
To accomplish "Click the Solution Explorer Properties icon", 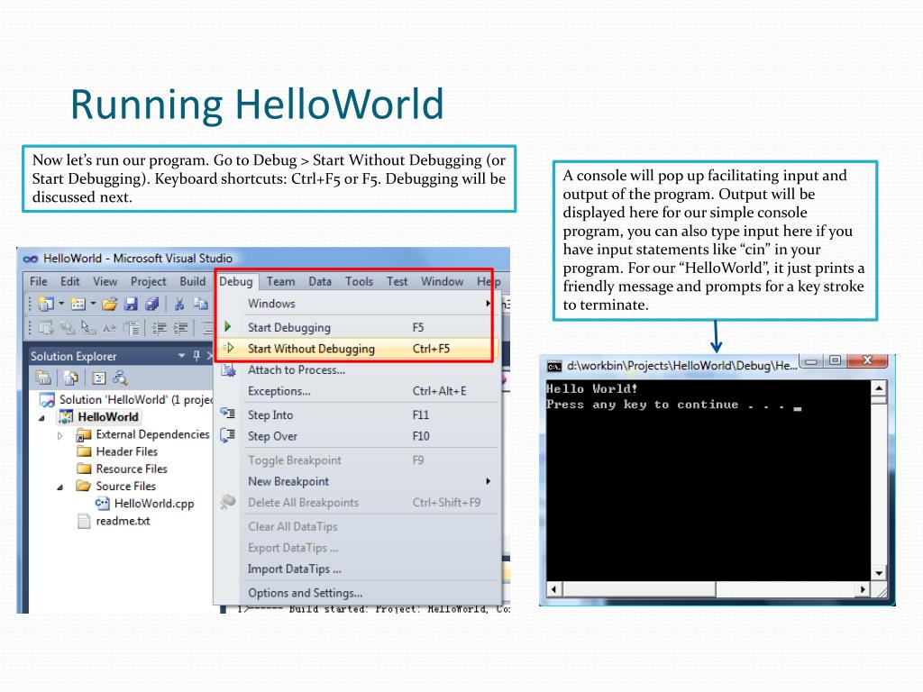I will tap(43, 378).
